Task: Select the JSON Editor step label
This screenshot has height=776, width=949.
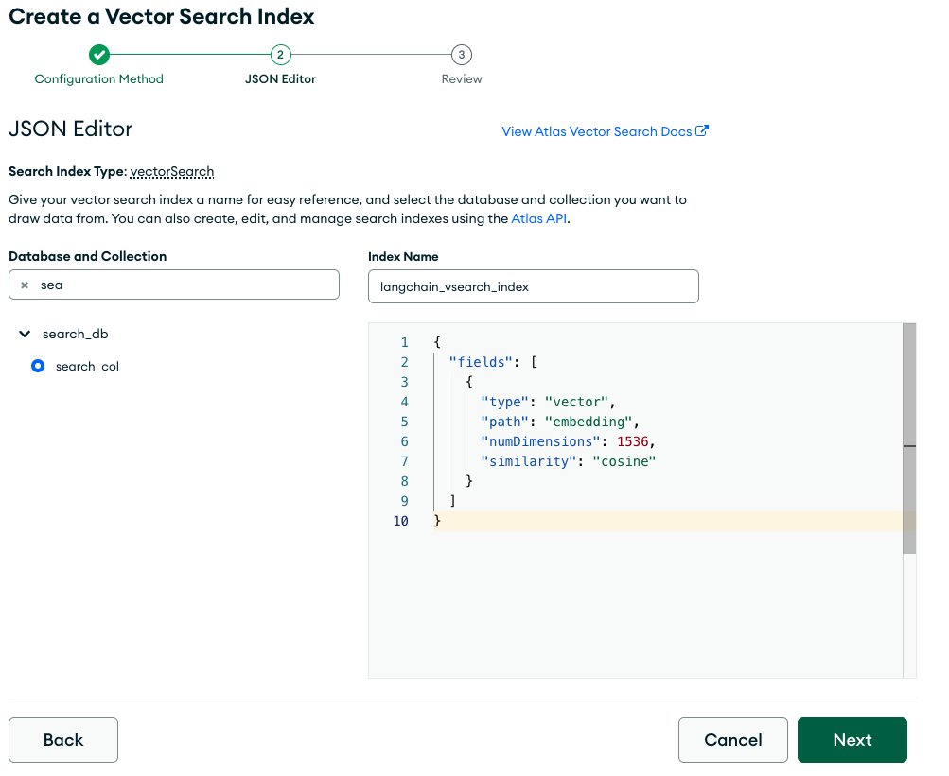Action: tap(280, 79)
